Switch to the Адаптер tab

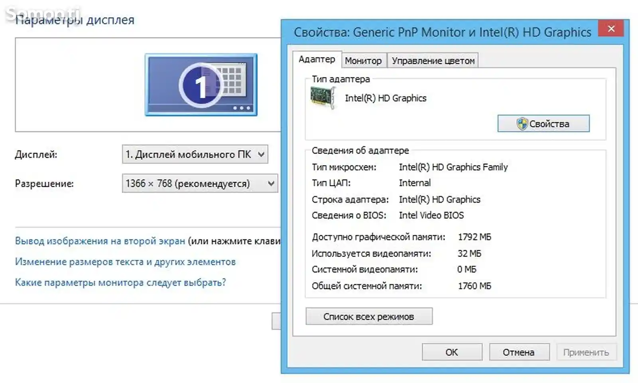tap(317, 59)
